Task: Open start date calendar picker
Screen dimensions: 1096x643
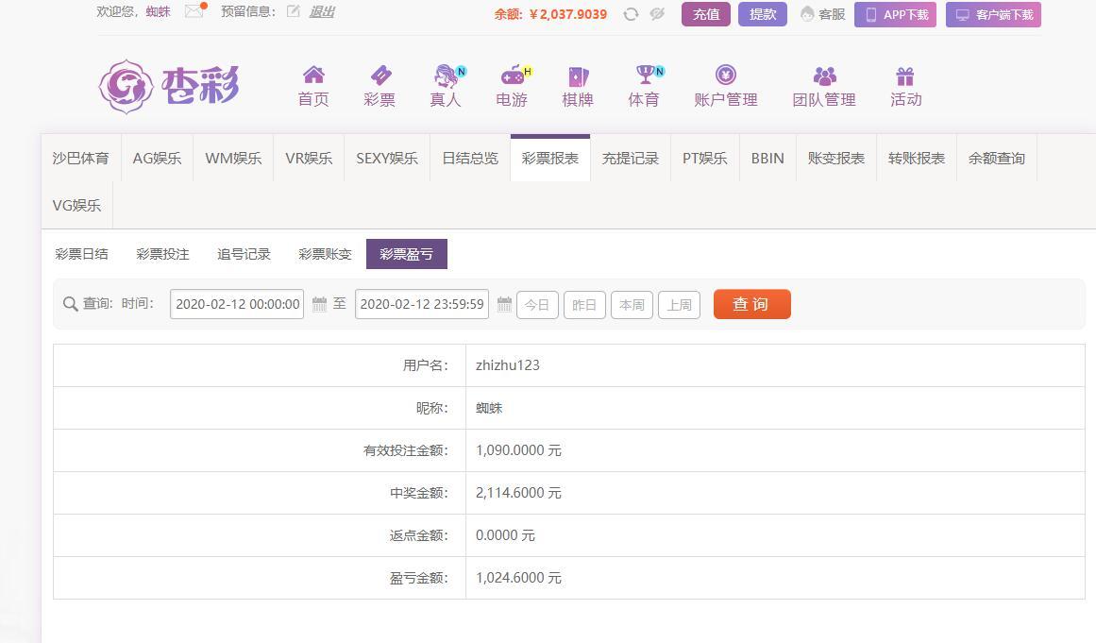Action: [319, 304]
